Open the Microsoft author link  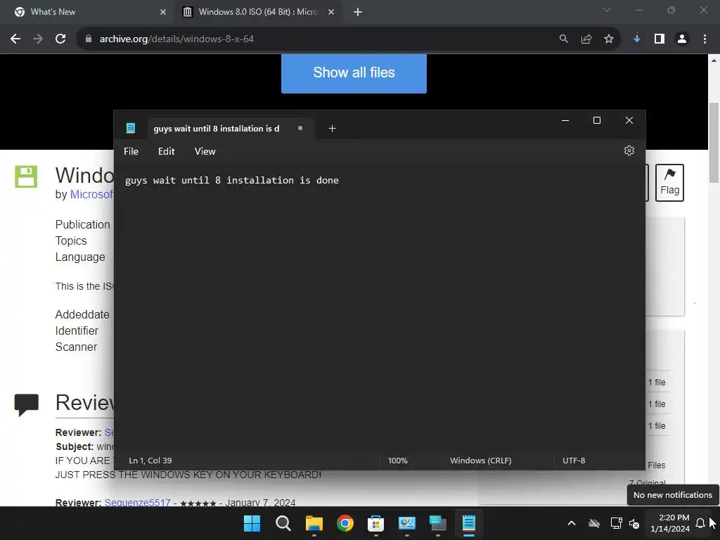[91, 194]
